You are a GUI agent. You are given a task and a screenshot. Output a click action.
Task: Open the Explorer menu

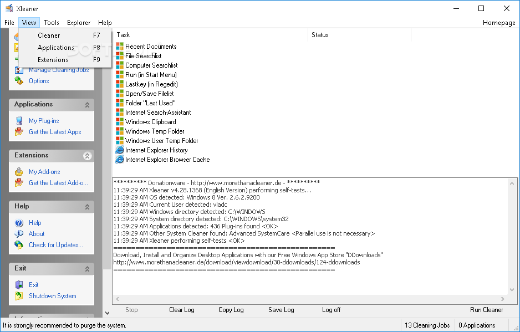(x=79, y=23)
